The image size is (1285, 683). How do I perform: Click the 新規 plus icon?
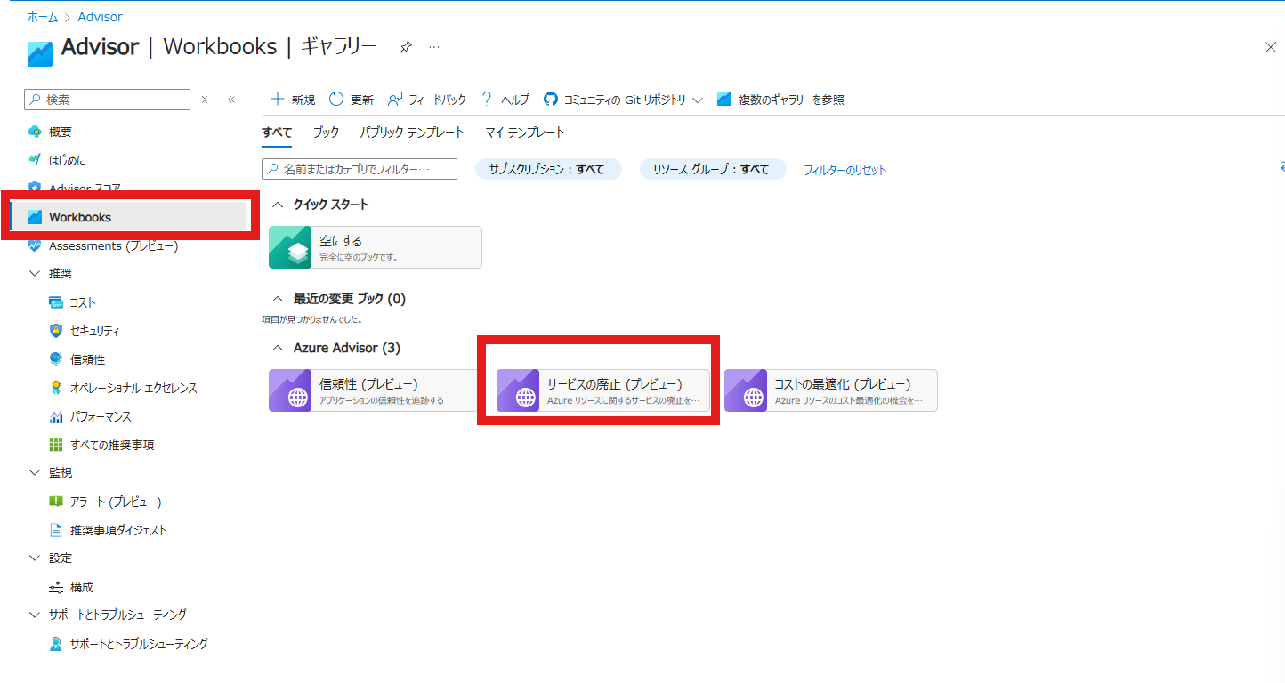coord(278,99)
